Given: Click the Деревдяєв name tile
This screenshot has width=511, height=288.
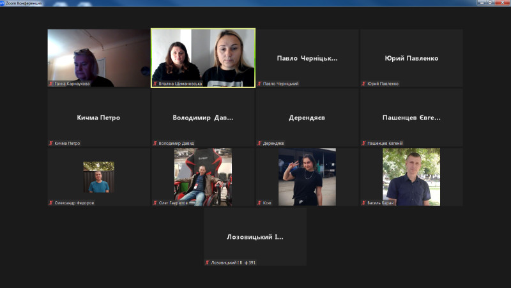Looking at the screenshot, I should pos(307,117).
